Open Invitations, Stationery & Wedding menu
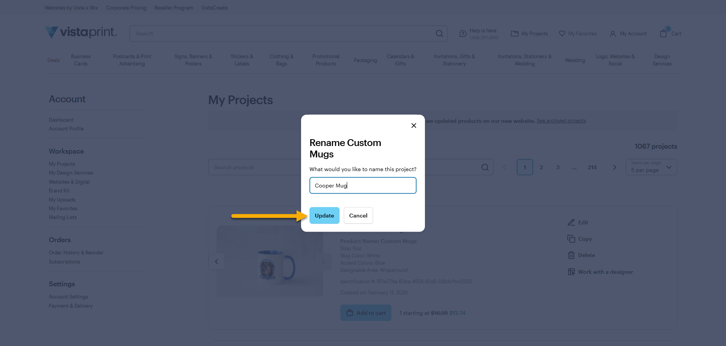The width and height of the screenshot is (726, 346). (525, 60)
